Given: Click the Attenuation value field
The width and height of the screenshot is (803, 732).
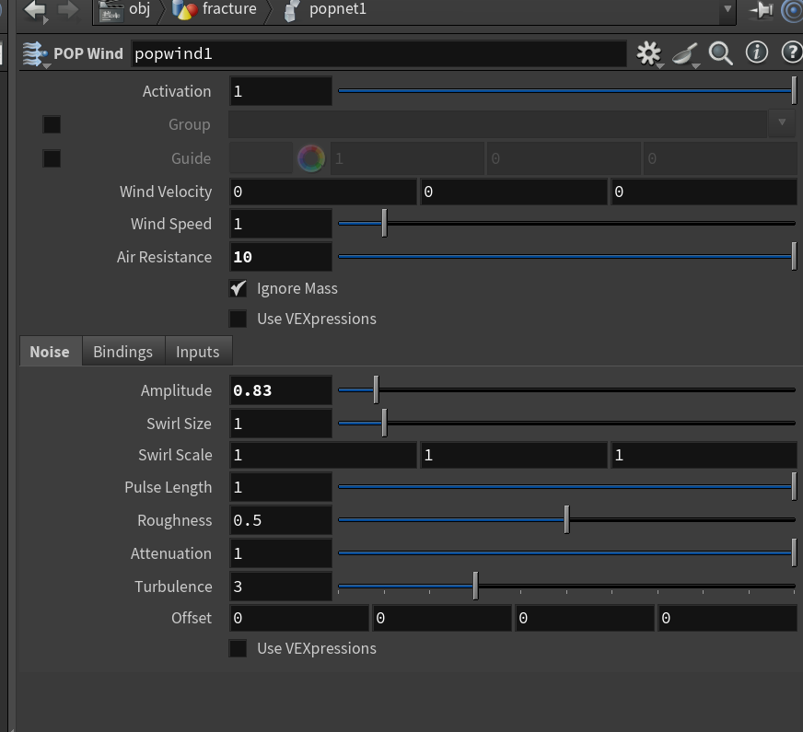Looking at the screenshot, I should point(281,553).
